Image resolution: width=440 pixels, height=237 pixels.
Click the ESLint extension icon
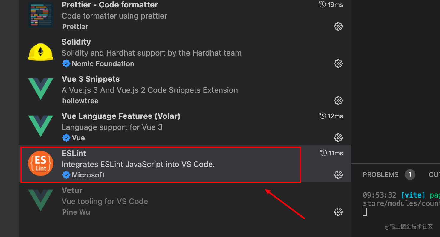point(41,163)
